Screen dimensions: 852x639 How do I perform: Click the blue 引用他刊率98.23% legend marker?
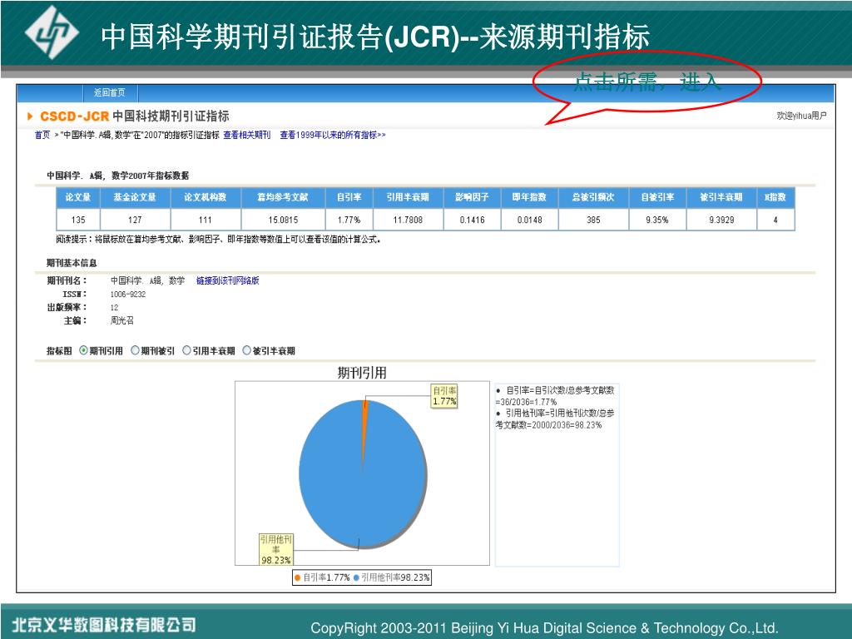pyautogui.click(x=356, y=577)
